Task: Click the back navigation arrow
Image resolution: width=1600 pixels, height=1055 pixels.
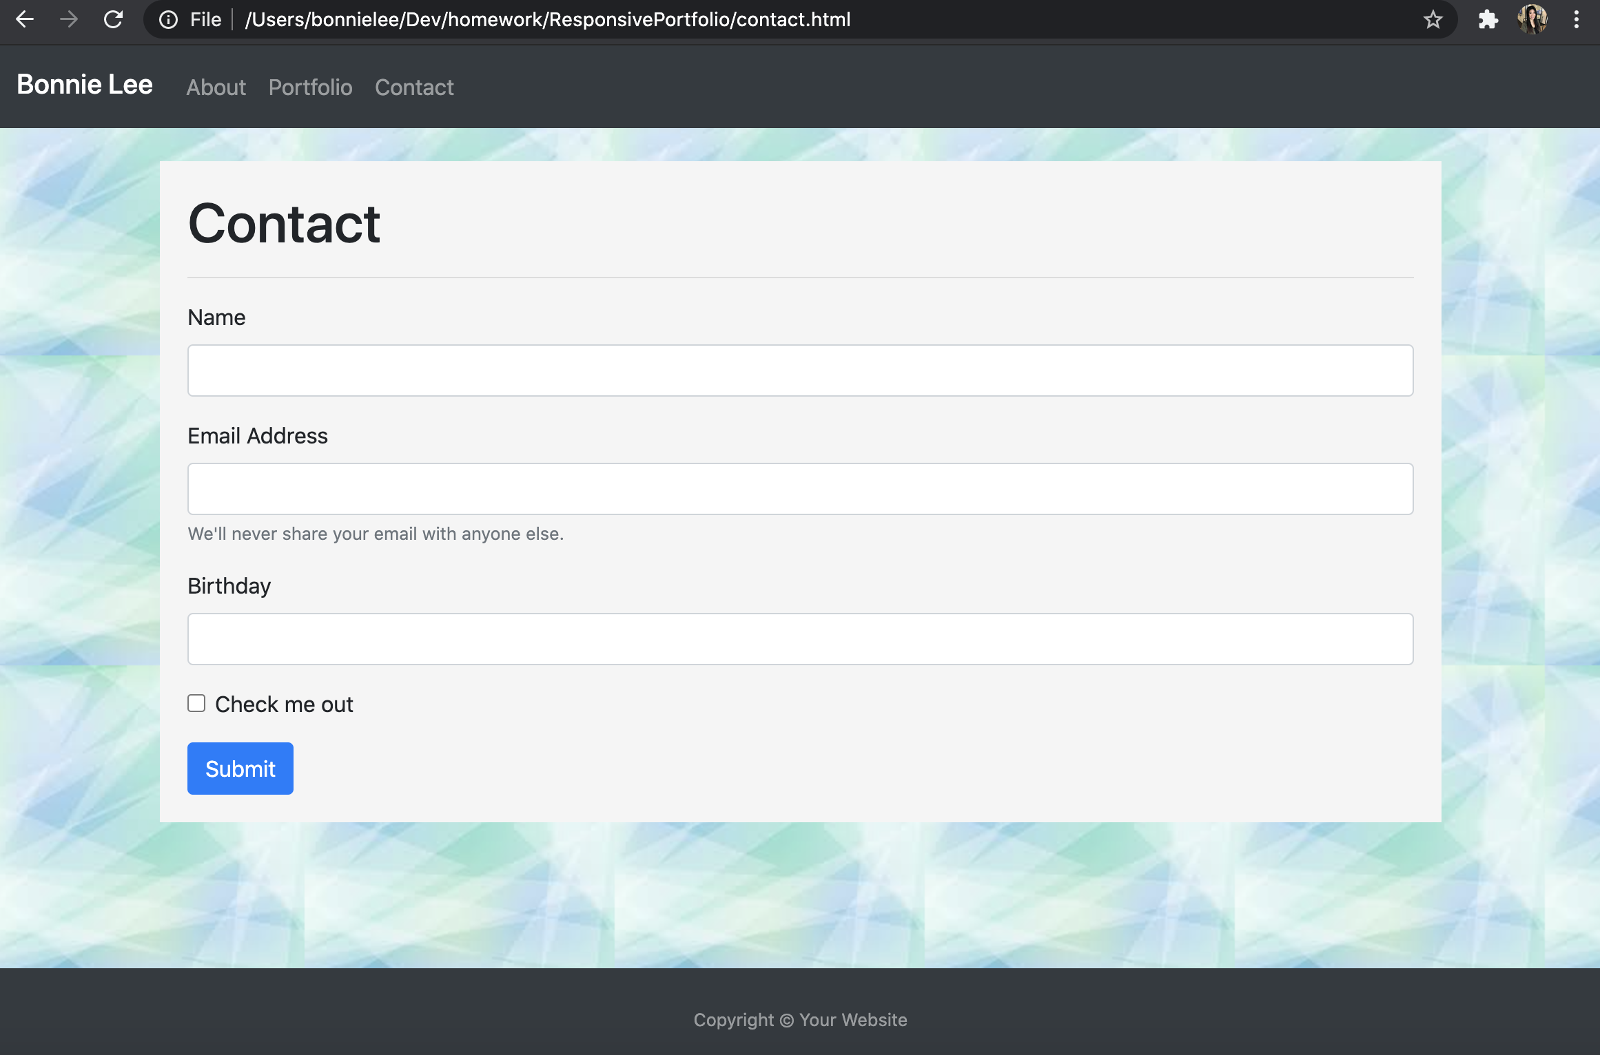Action: click(x=25, y=19)
